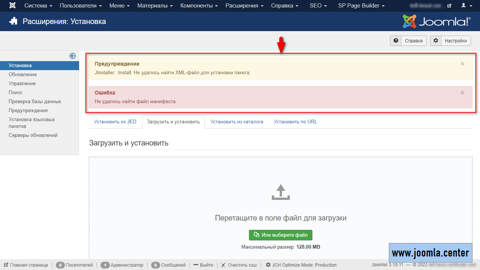The width and height of the screenshot is (480, 270).
Task: Switch to Установить из каталога tab
Action: (237, 122)
